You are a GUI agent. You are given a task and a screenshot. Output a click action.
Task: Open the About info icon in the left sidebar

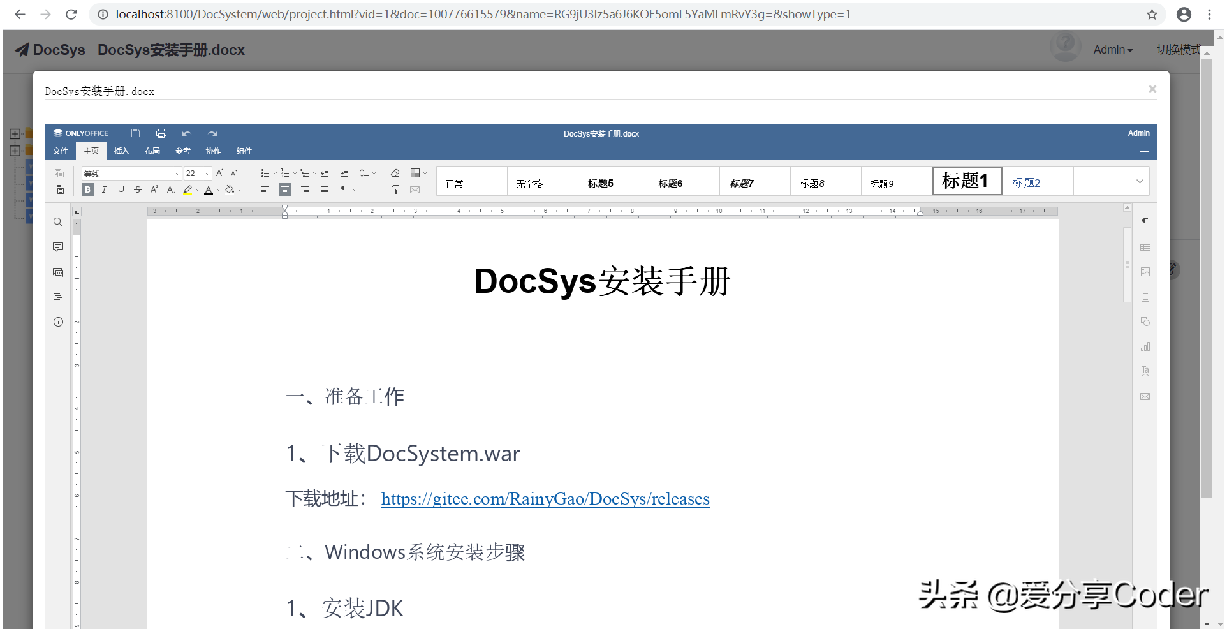[x=58, y=322]
